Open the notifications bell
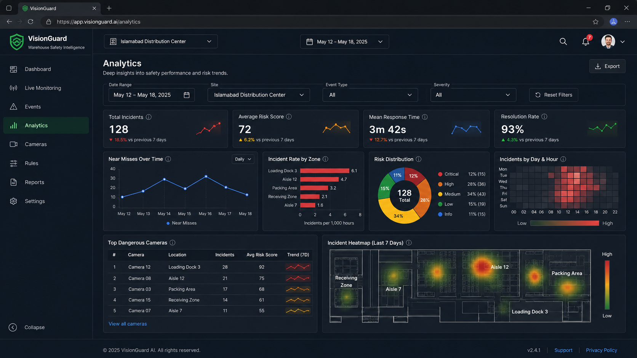The image size is (637, 358). click(586, 41)
